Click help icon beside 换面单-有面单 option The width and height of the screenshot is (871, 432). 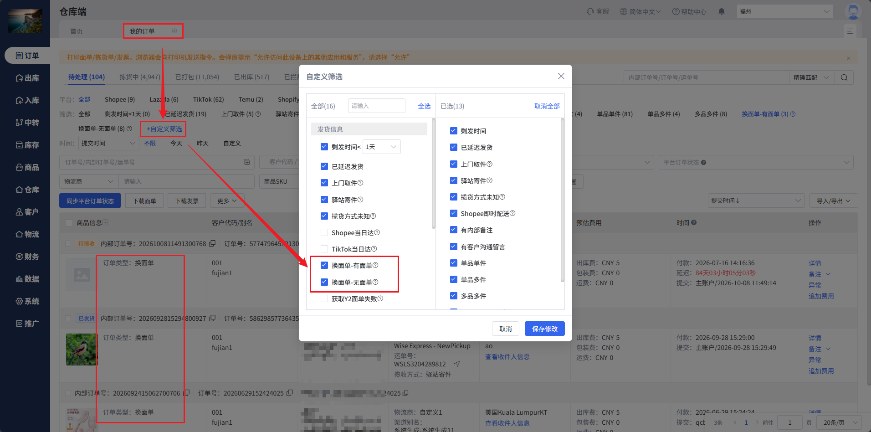tap(375, 265)
